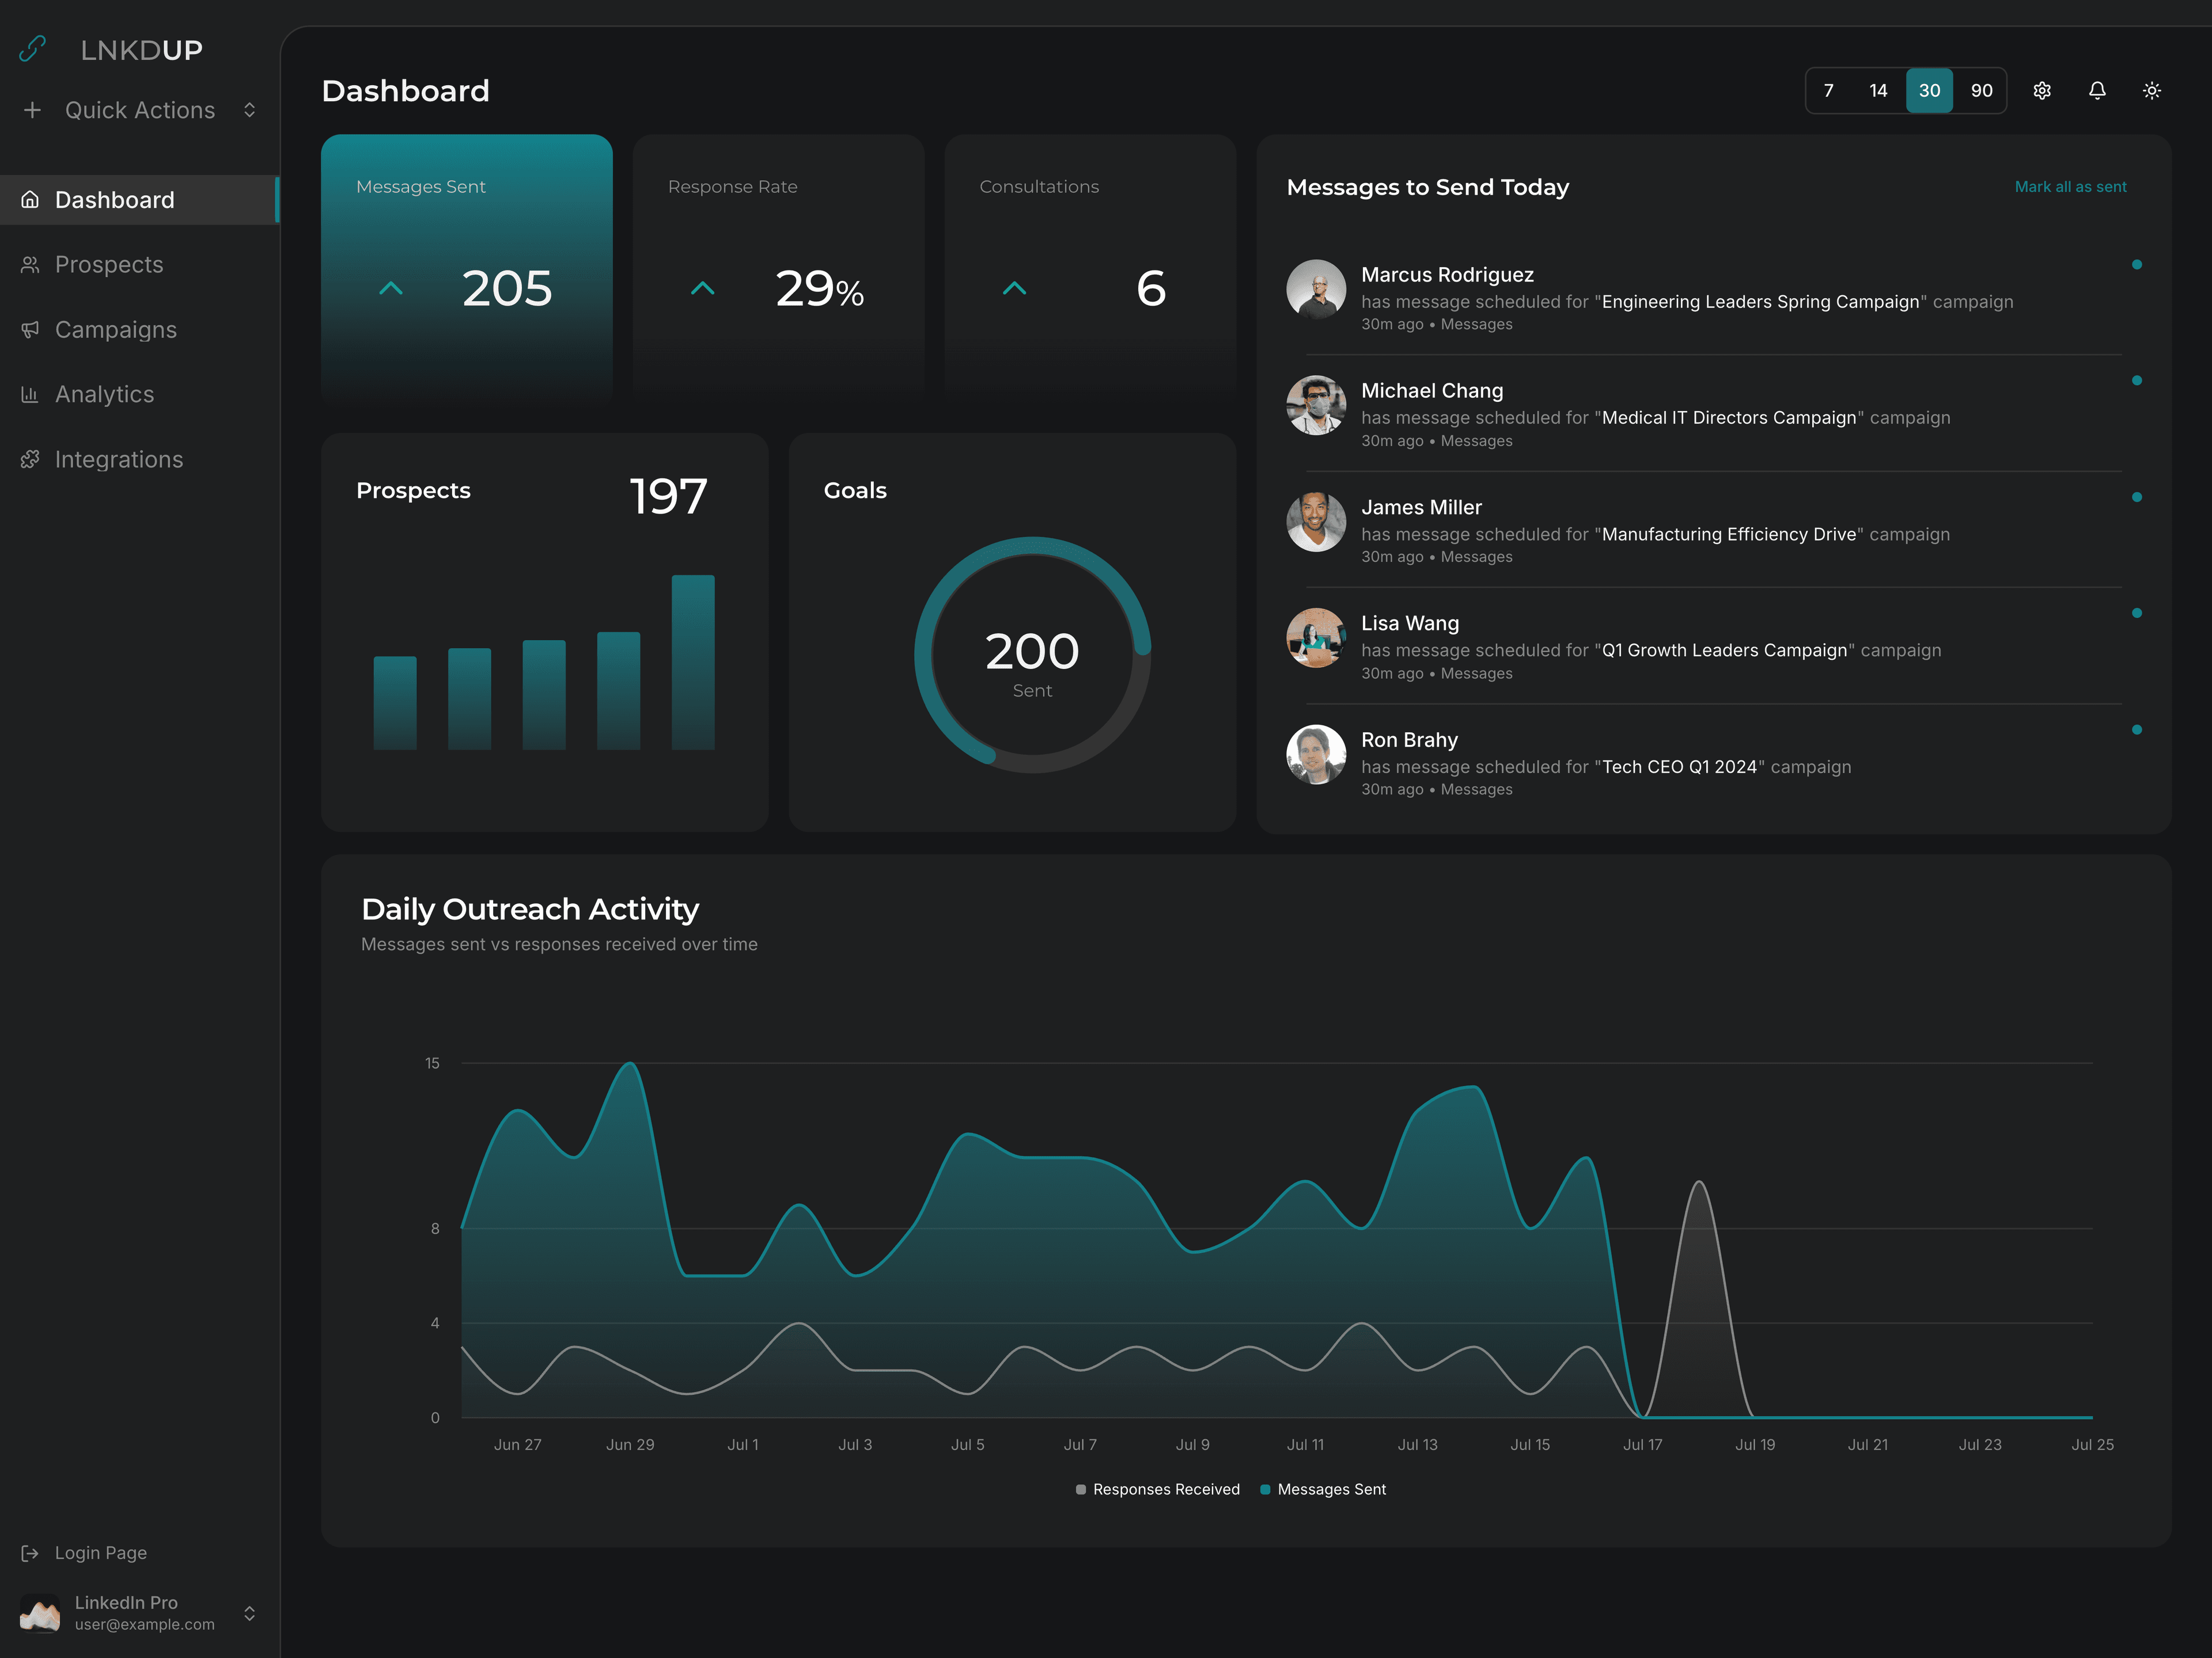Image resolution: width=2212 pixels, height=1658 pixels.
Task: Click the Login Page logout icon
Action: pos(30,1553)
